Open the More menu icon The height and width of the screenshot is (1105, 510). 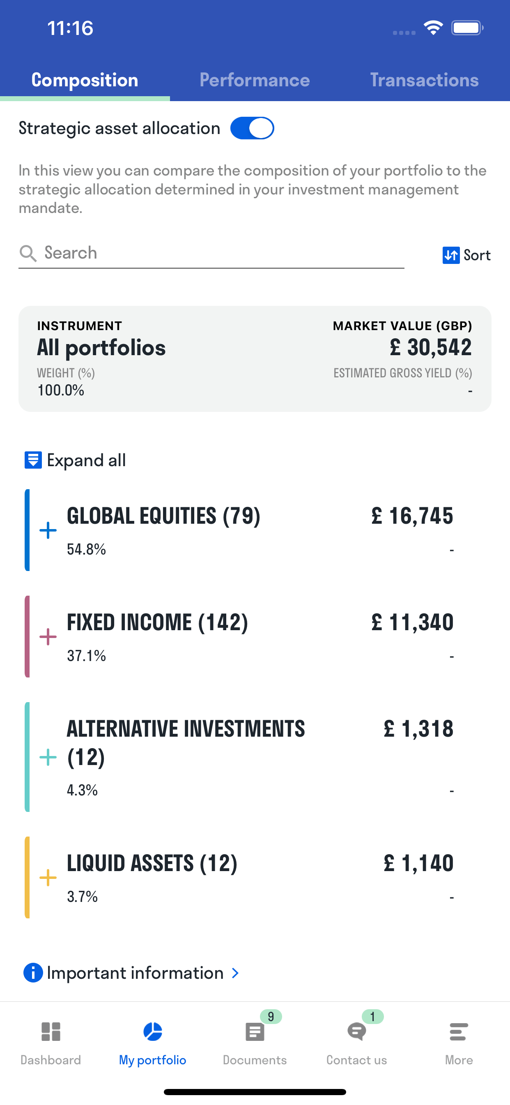458,1031
